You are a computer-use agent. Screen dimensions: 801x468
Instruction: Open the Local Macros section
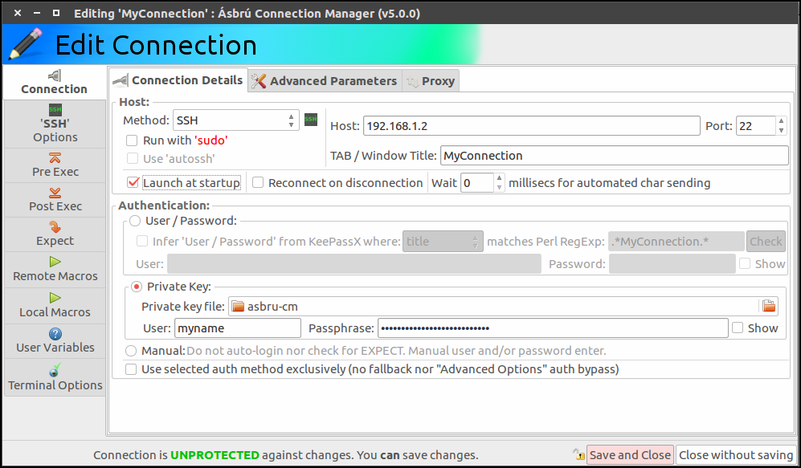[x=55, y=305]
